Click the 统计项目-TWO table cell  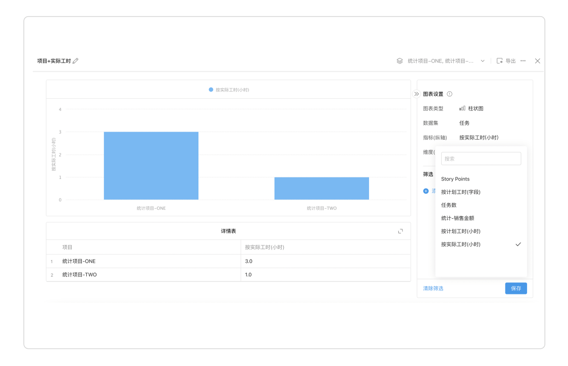pyautogui.click(x=80, y=274)
